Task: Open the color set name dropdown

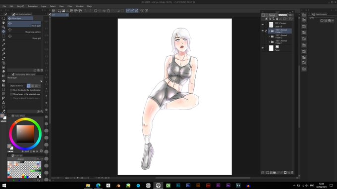Action: 22,159
